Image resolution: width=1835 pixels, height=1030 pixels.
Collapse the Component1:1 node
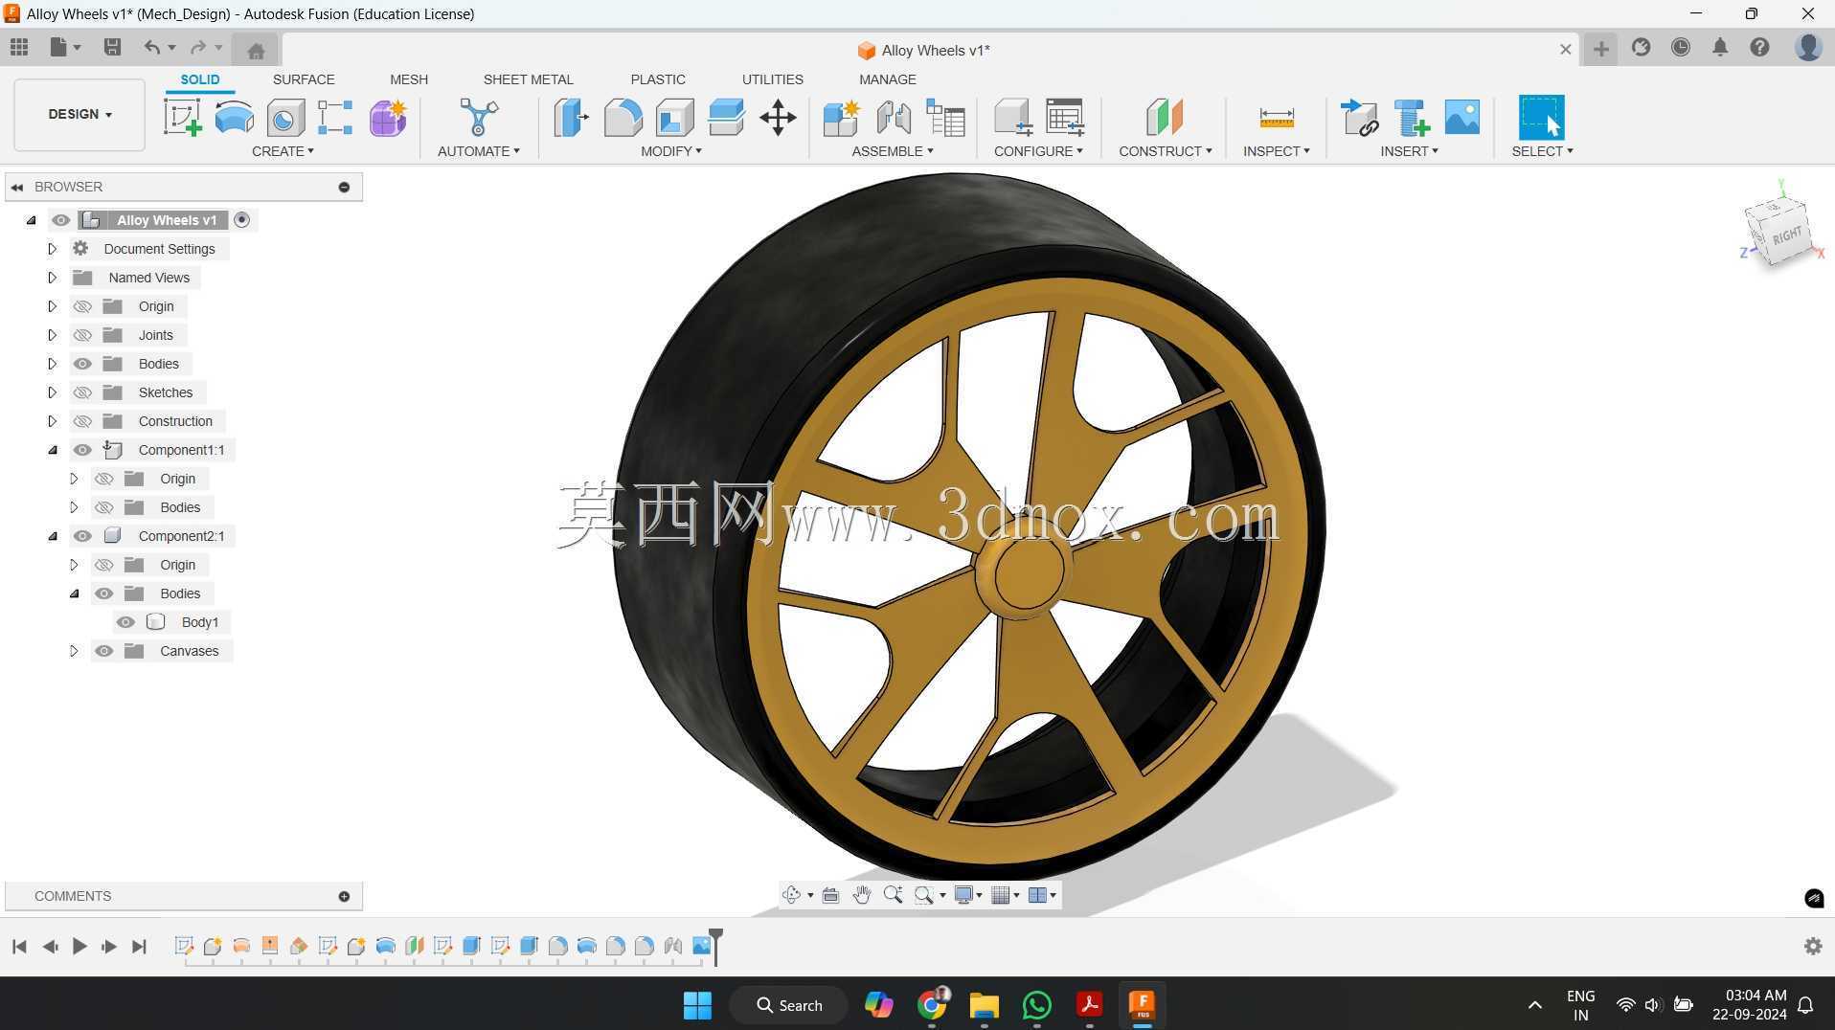click(x=52, y=450)
